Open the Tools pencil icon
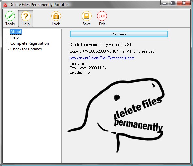Image resolution: width=193 pixels, height=166 pixels. (10, 16)
